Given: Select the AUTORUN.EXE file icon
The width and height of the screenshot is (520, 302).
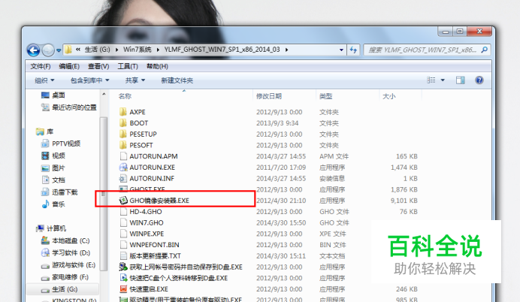Looking at the screenshot, I should [x=123, y=167].
